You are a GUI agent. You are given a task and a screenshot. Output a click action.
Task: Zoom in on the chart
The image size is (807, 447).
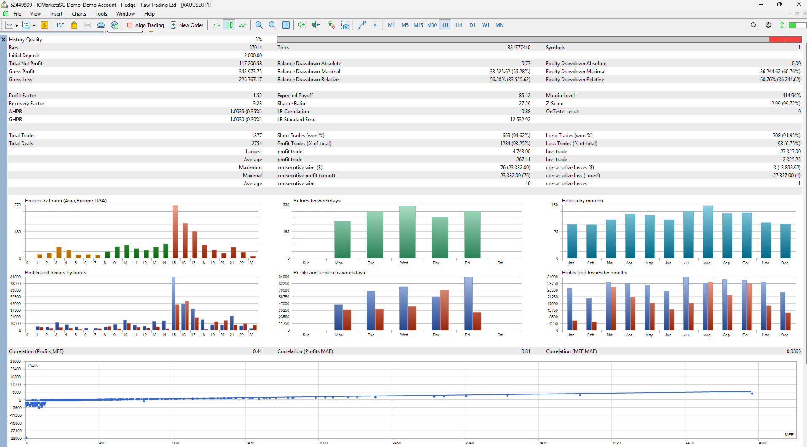pyautogui.click(x=259, y=25)
